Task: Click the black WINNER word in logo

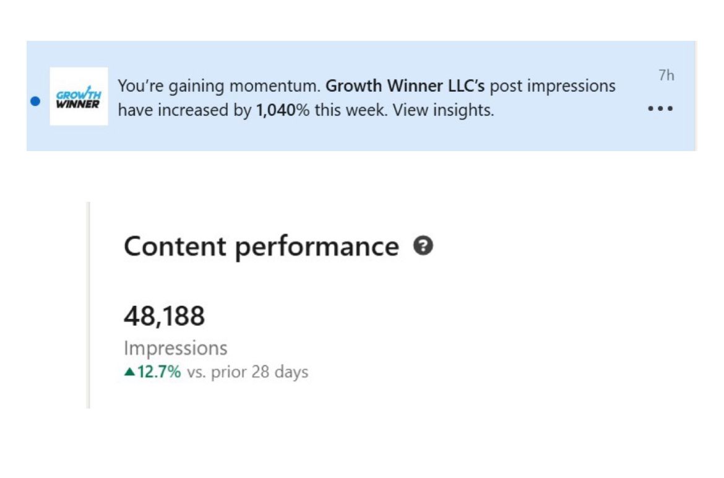Action: pos(77,103)
